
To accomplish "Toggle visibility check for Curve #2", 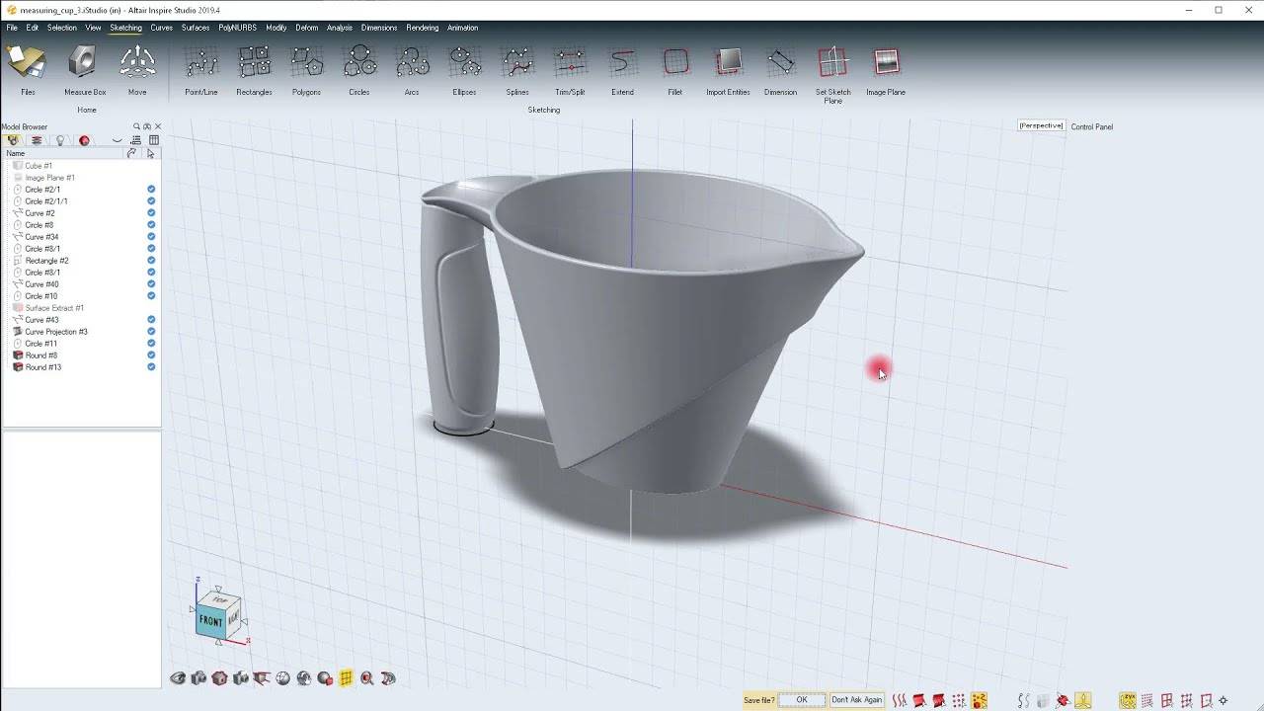I will 151,213.
